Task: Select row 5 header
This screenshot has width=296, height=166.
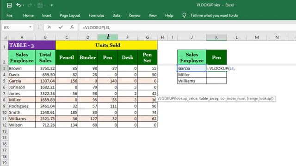Action: coord(4,81)
